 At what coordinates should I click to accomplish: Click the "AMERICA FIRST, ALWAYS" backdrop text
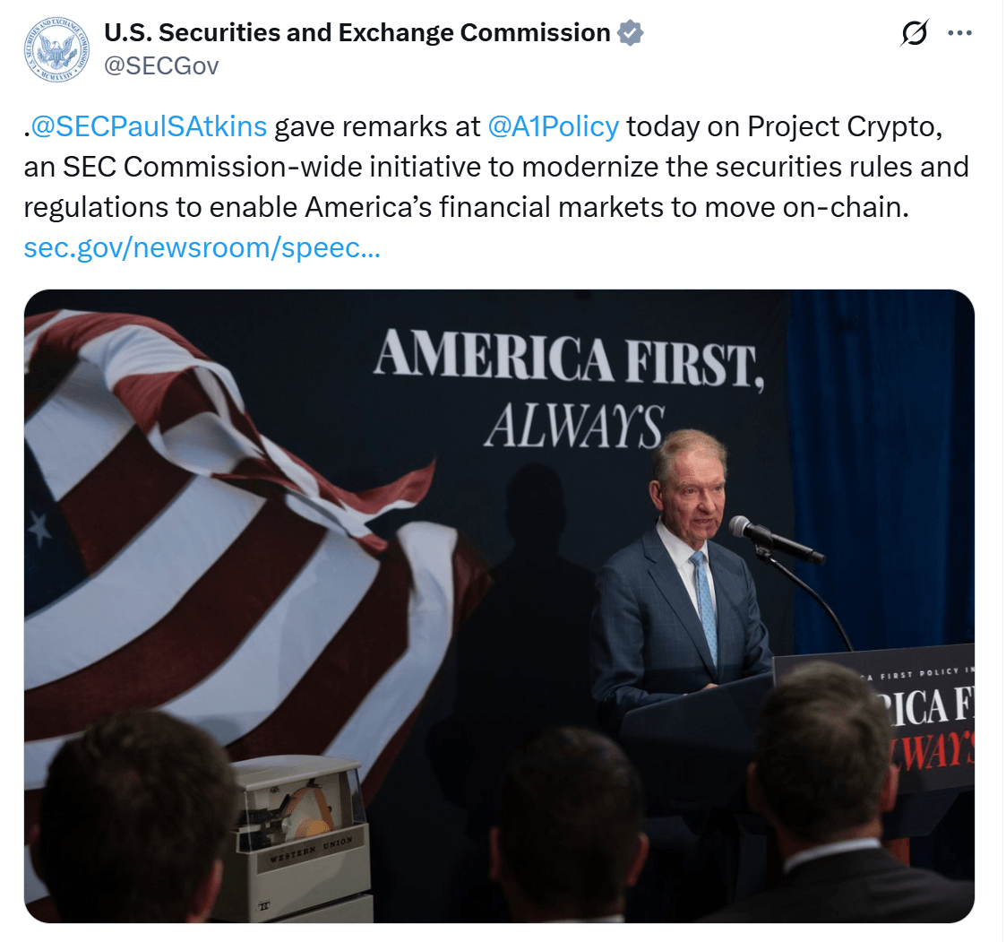[x=568, y=385]
